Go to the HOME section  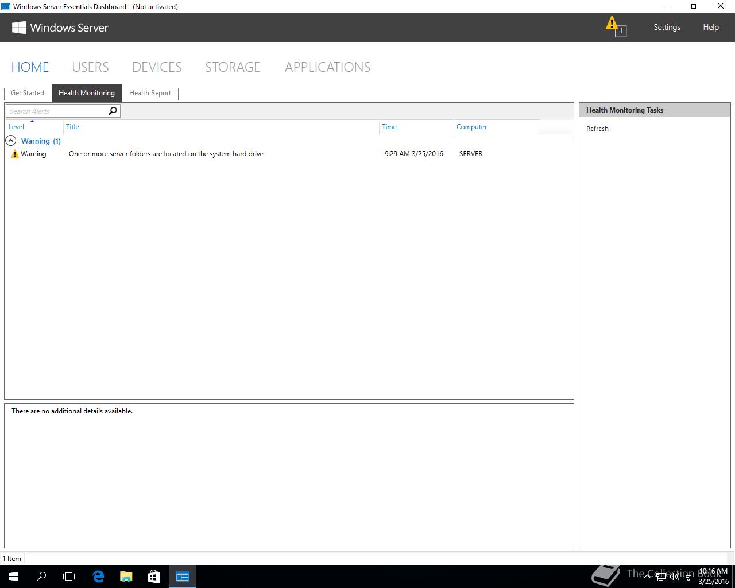coord(30,67)
